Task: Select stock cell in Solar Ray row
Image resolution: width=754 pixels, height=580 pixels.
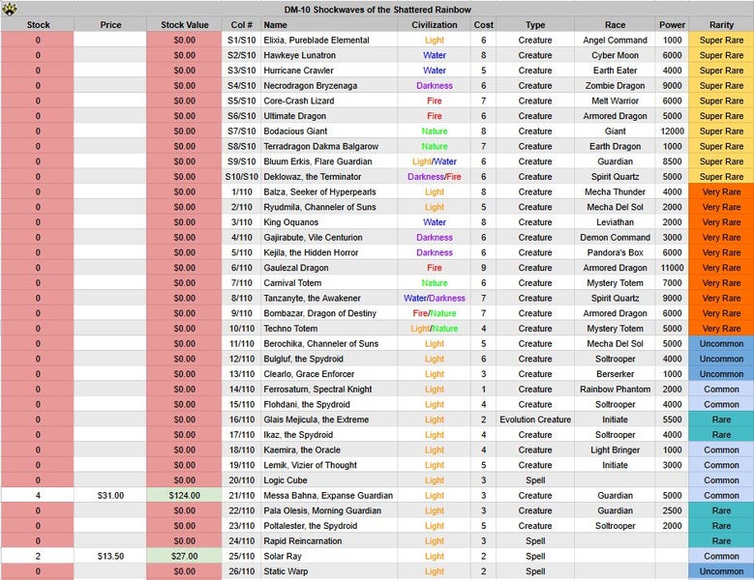Action: (38, 556)
